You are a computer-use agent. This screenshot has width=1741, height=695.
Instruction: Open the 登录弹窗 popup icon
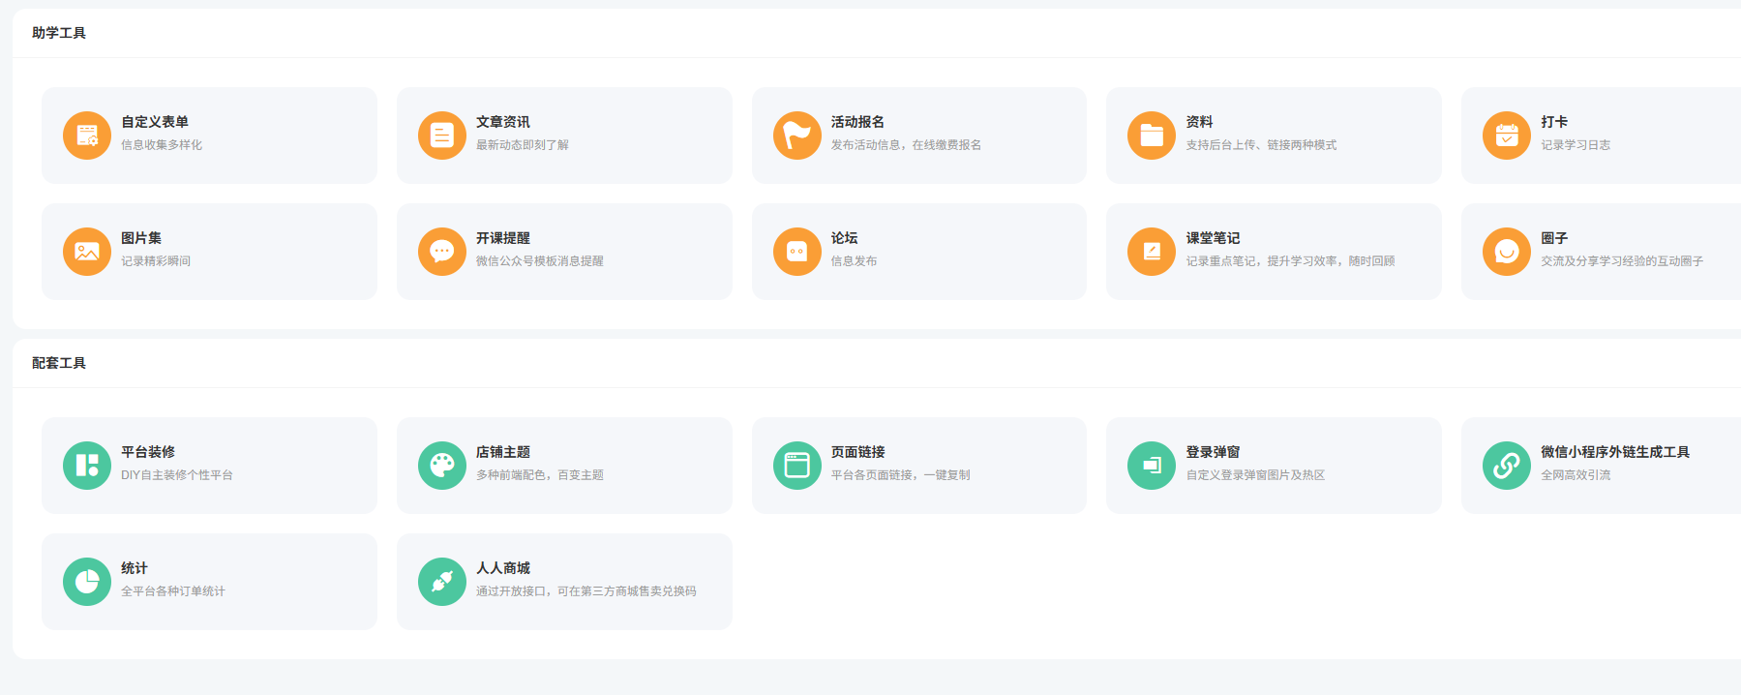pyautogui.click(x=1152, y=466)
